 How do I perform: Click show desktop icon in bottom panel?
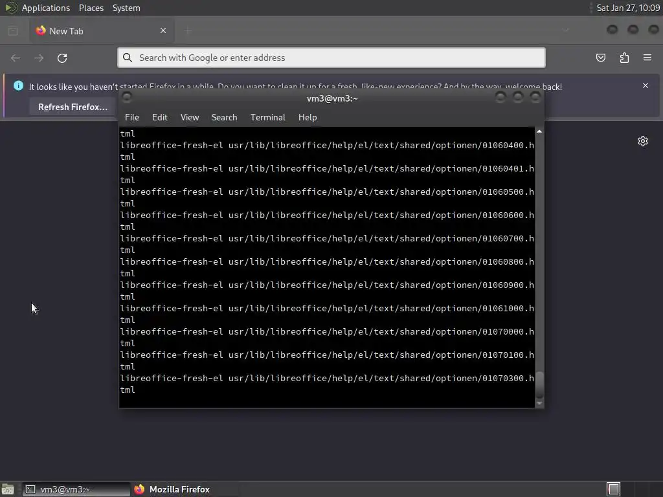(8, 489)
